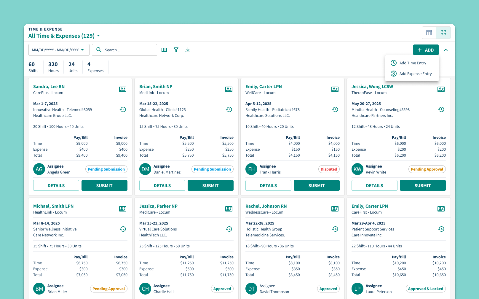
Task: Open contact card icon on WellCare - Locum card
Action: pyautogui.click(x=335, y=89)
